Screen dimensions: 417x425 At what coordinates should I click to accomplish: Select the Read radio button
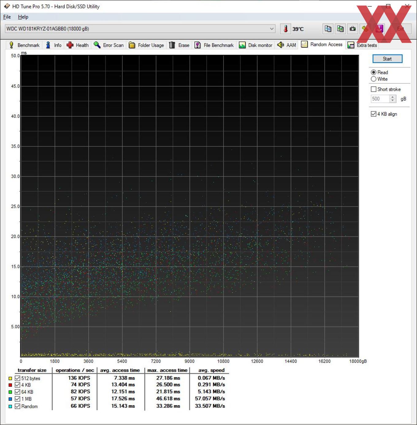click(373, 72)
